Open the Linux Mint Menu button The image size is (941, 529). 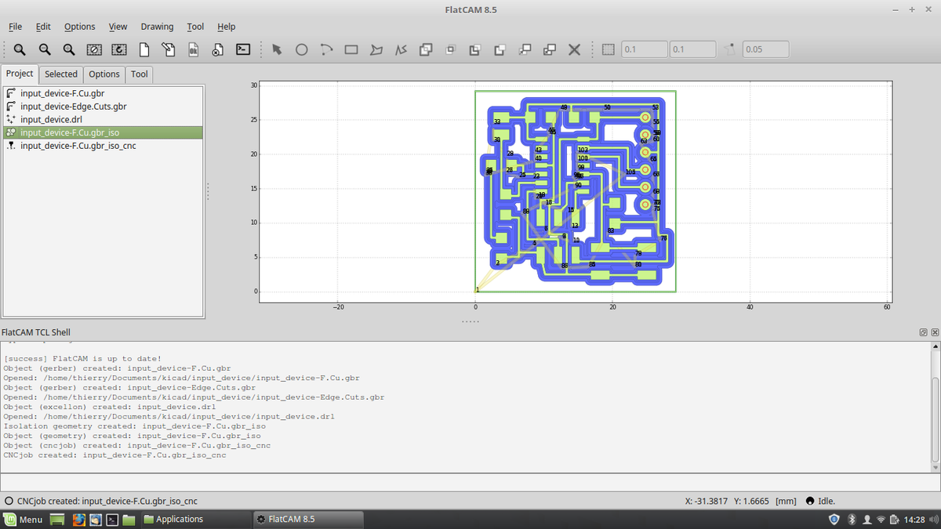coord(23,520)
